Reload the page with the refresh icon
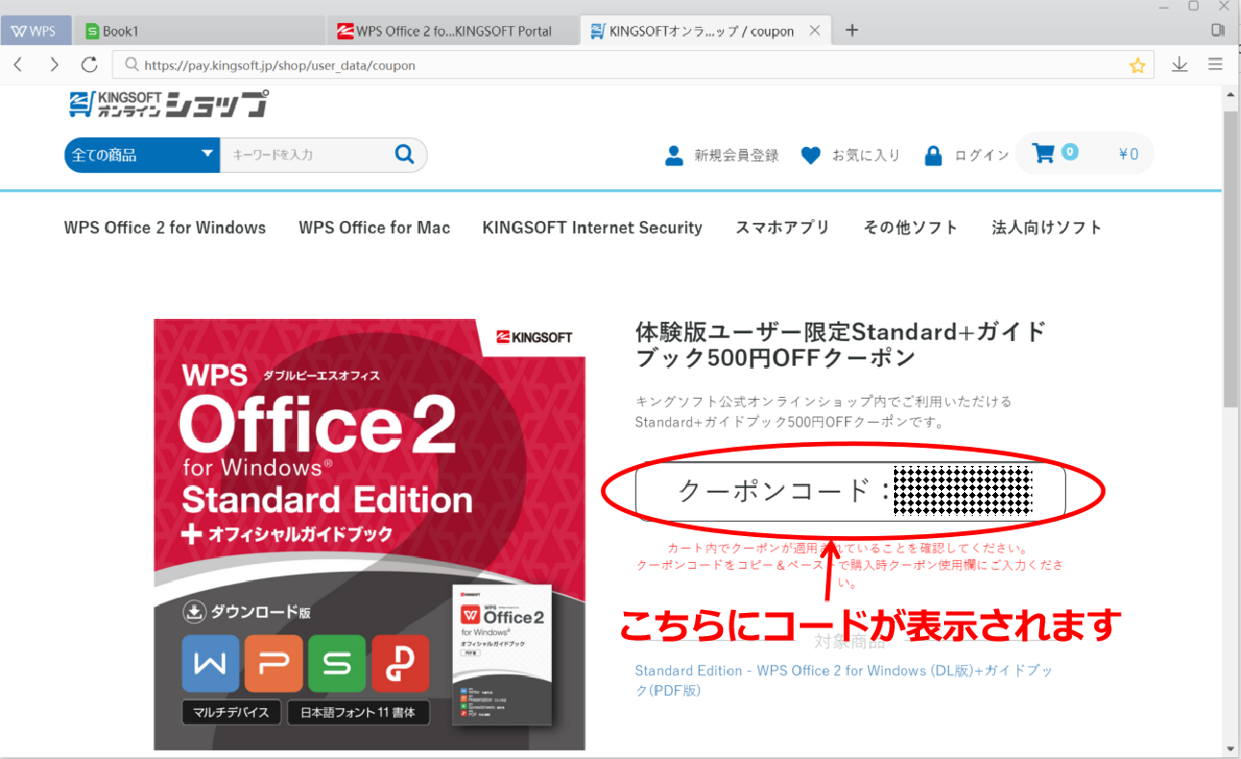Screen dimensions: 1241x759 [89, 64]
